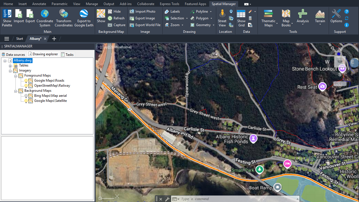Viewport: 359px width, 202px height.
Task: Toggle Bing Maps\Map aerial lightbulb visibility
Action: (26, 96)
